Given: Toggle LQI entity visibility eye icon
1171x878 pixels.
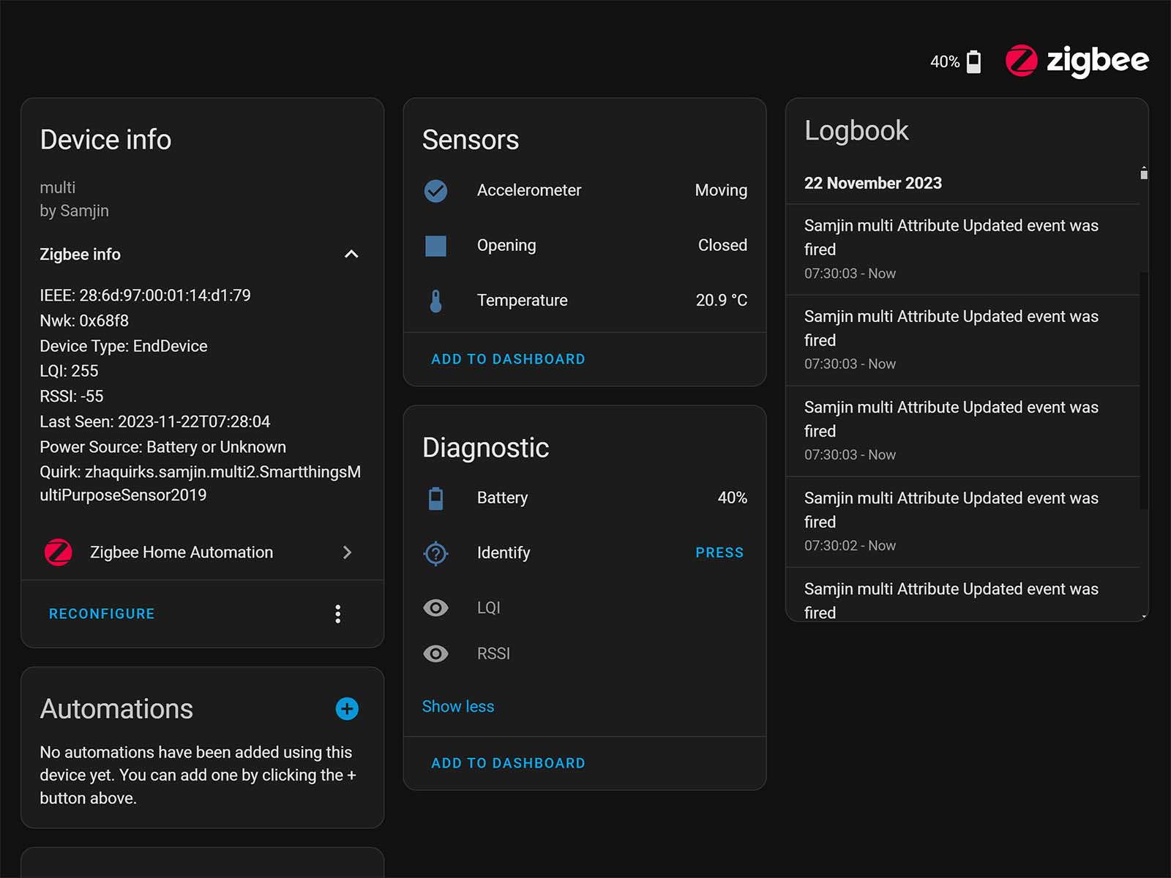Looking at the screenshot, I should tap(435, 607).
